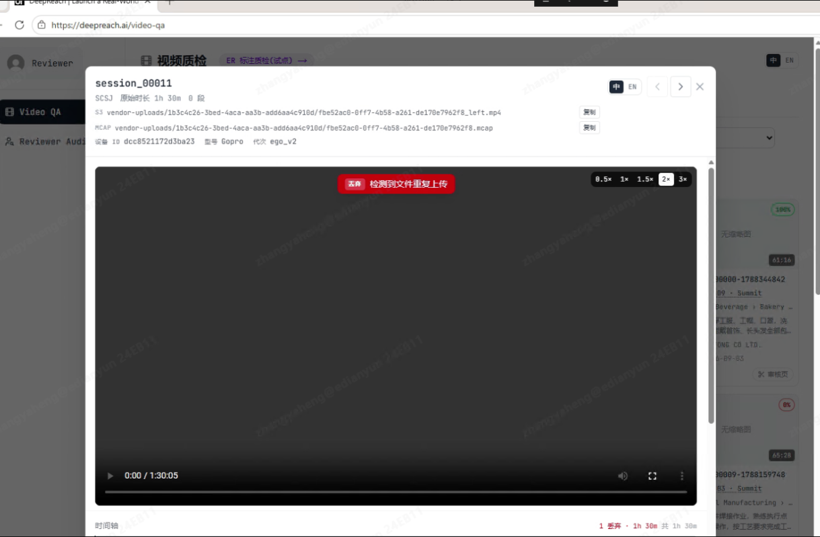Click the 0:00 / 1:30:05 time display

pos(151,476)
